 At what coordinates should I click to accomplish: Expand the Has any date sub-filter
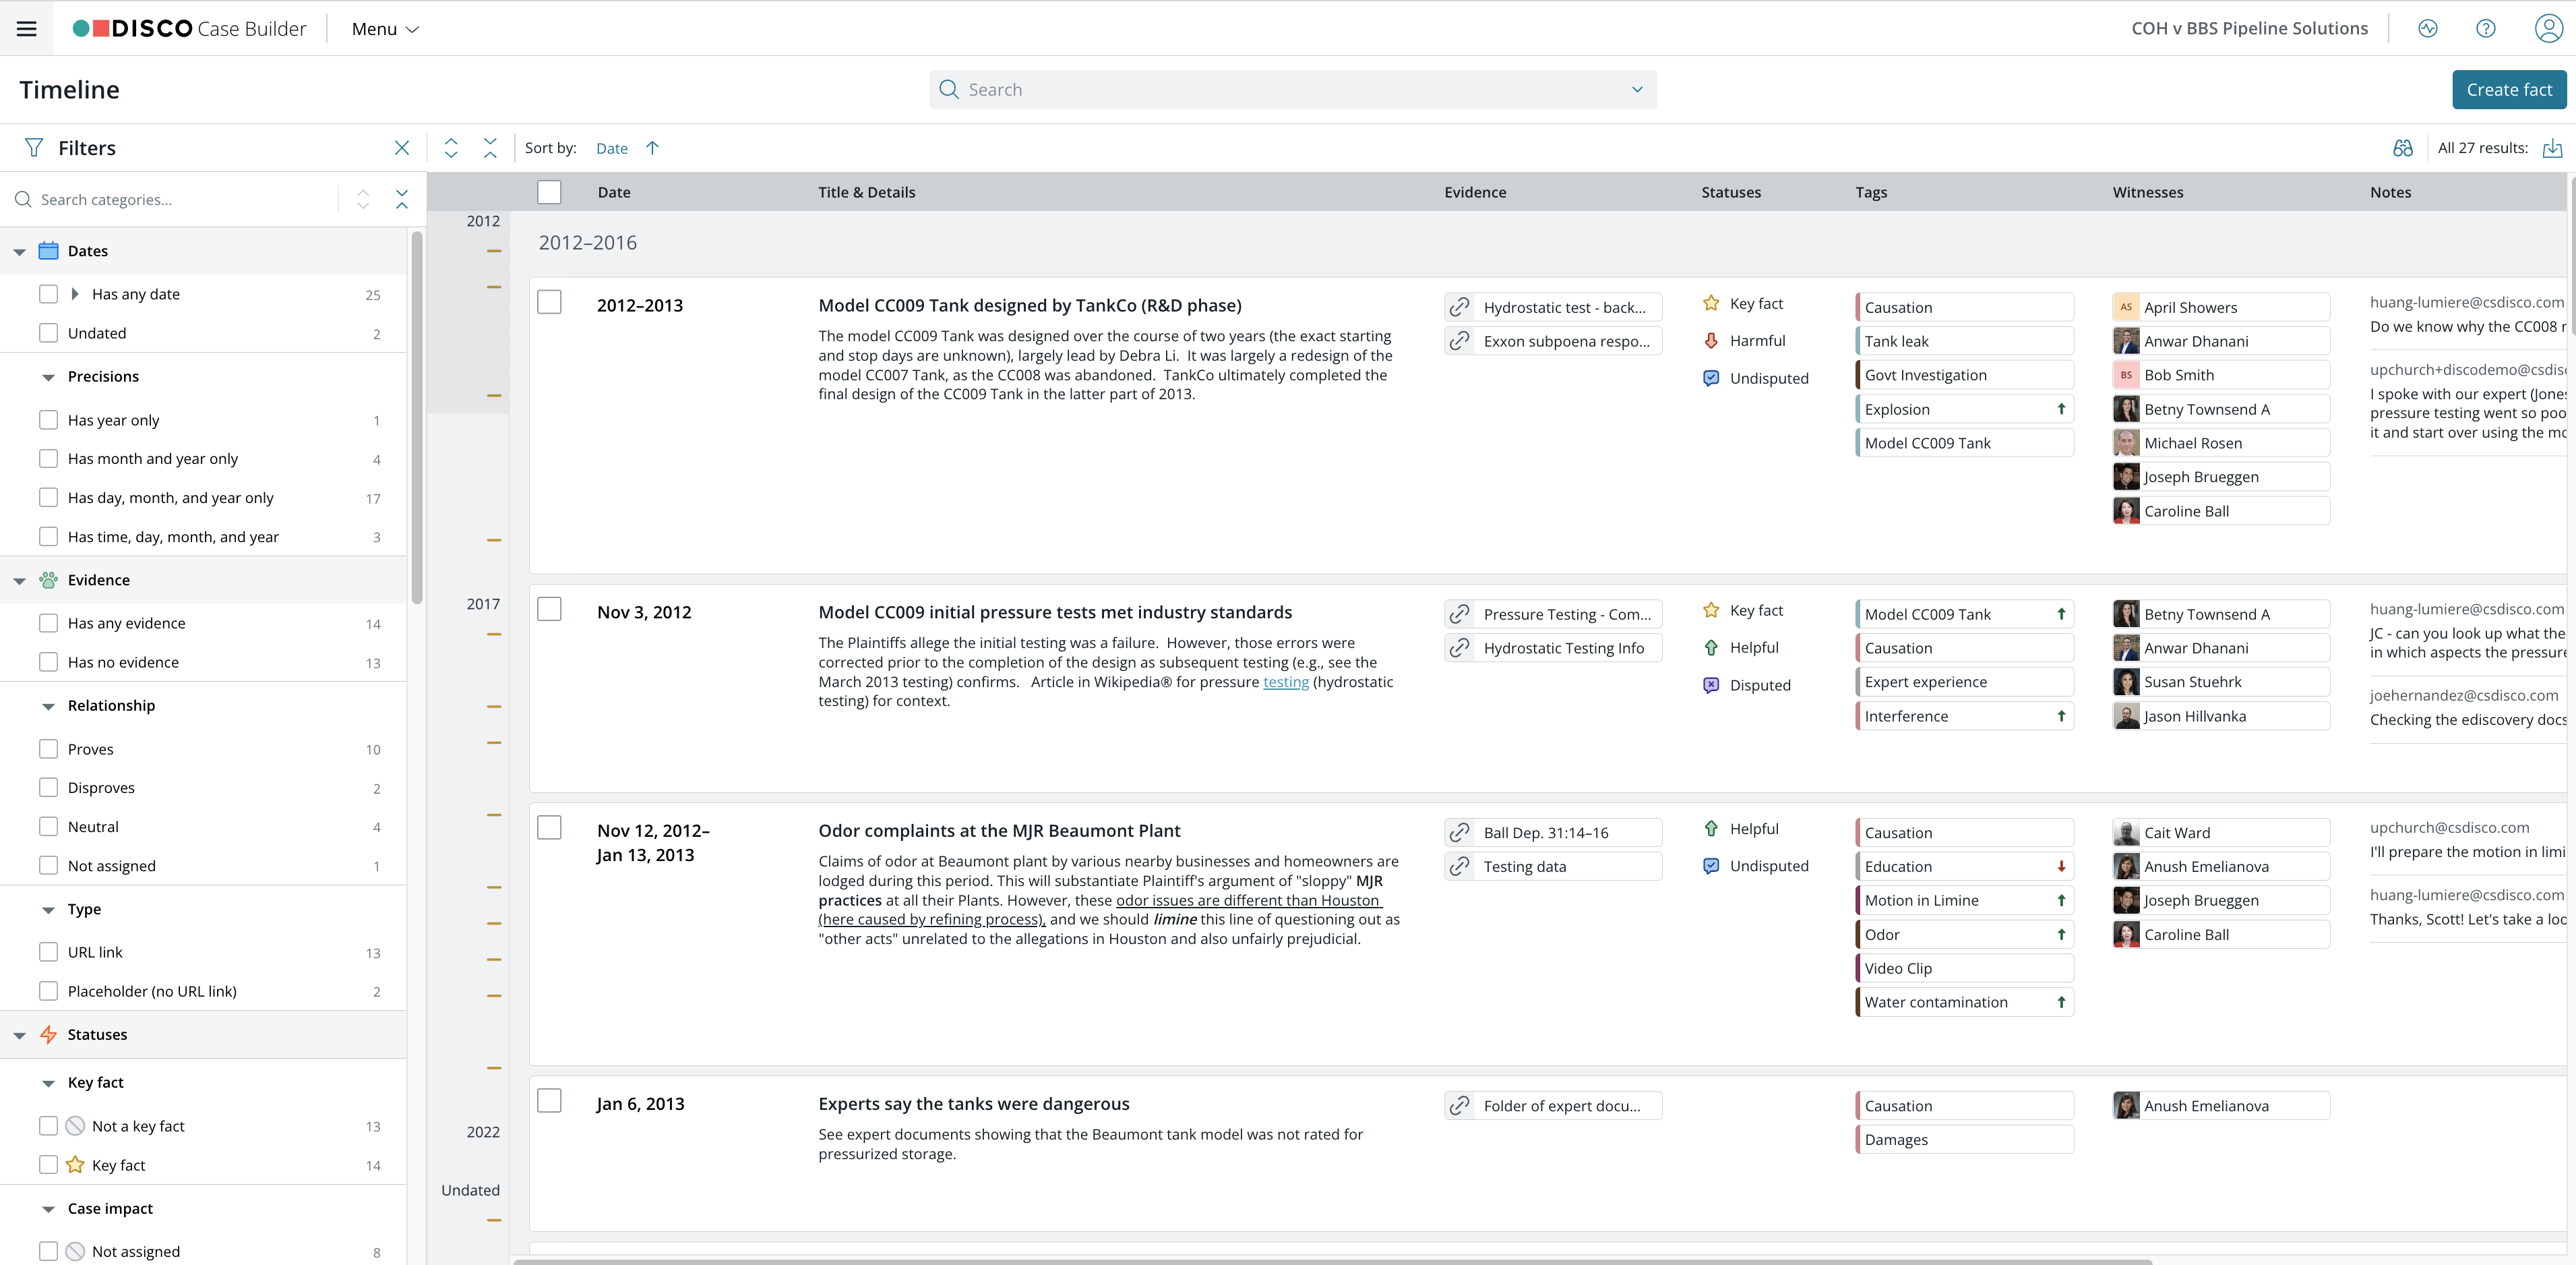tap(75, 294)
